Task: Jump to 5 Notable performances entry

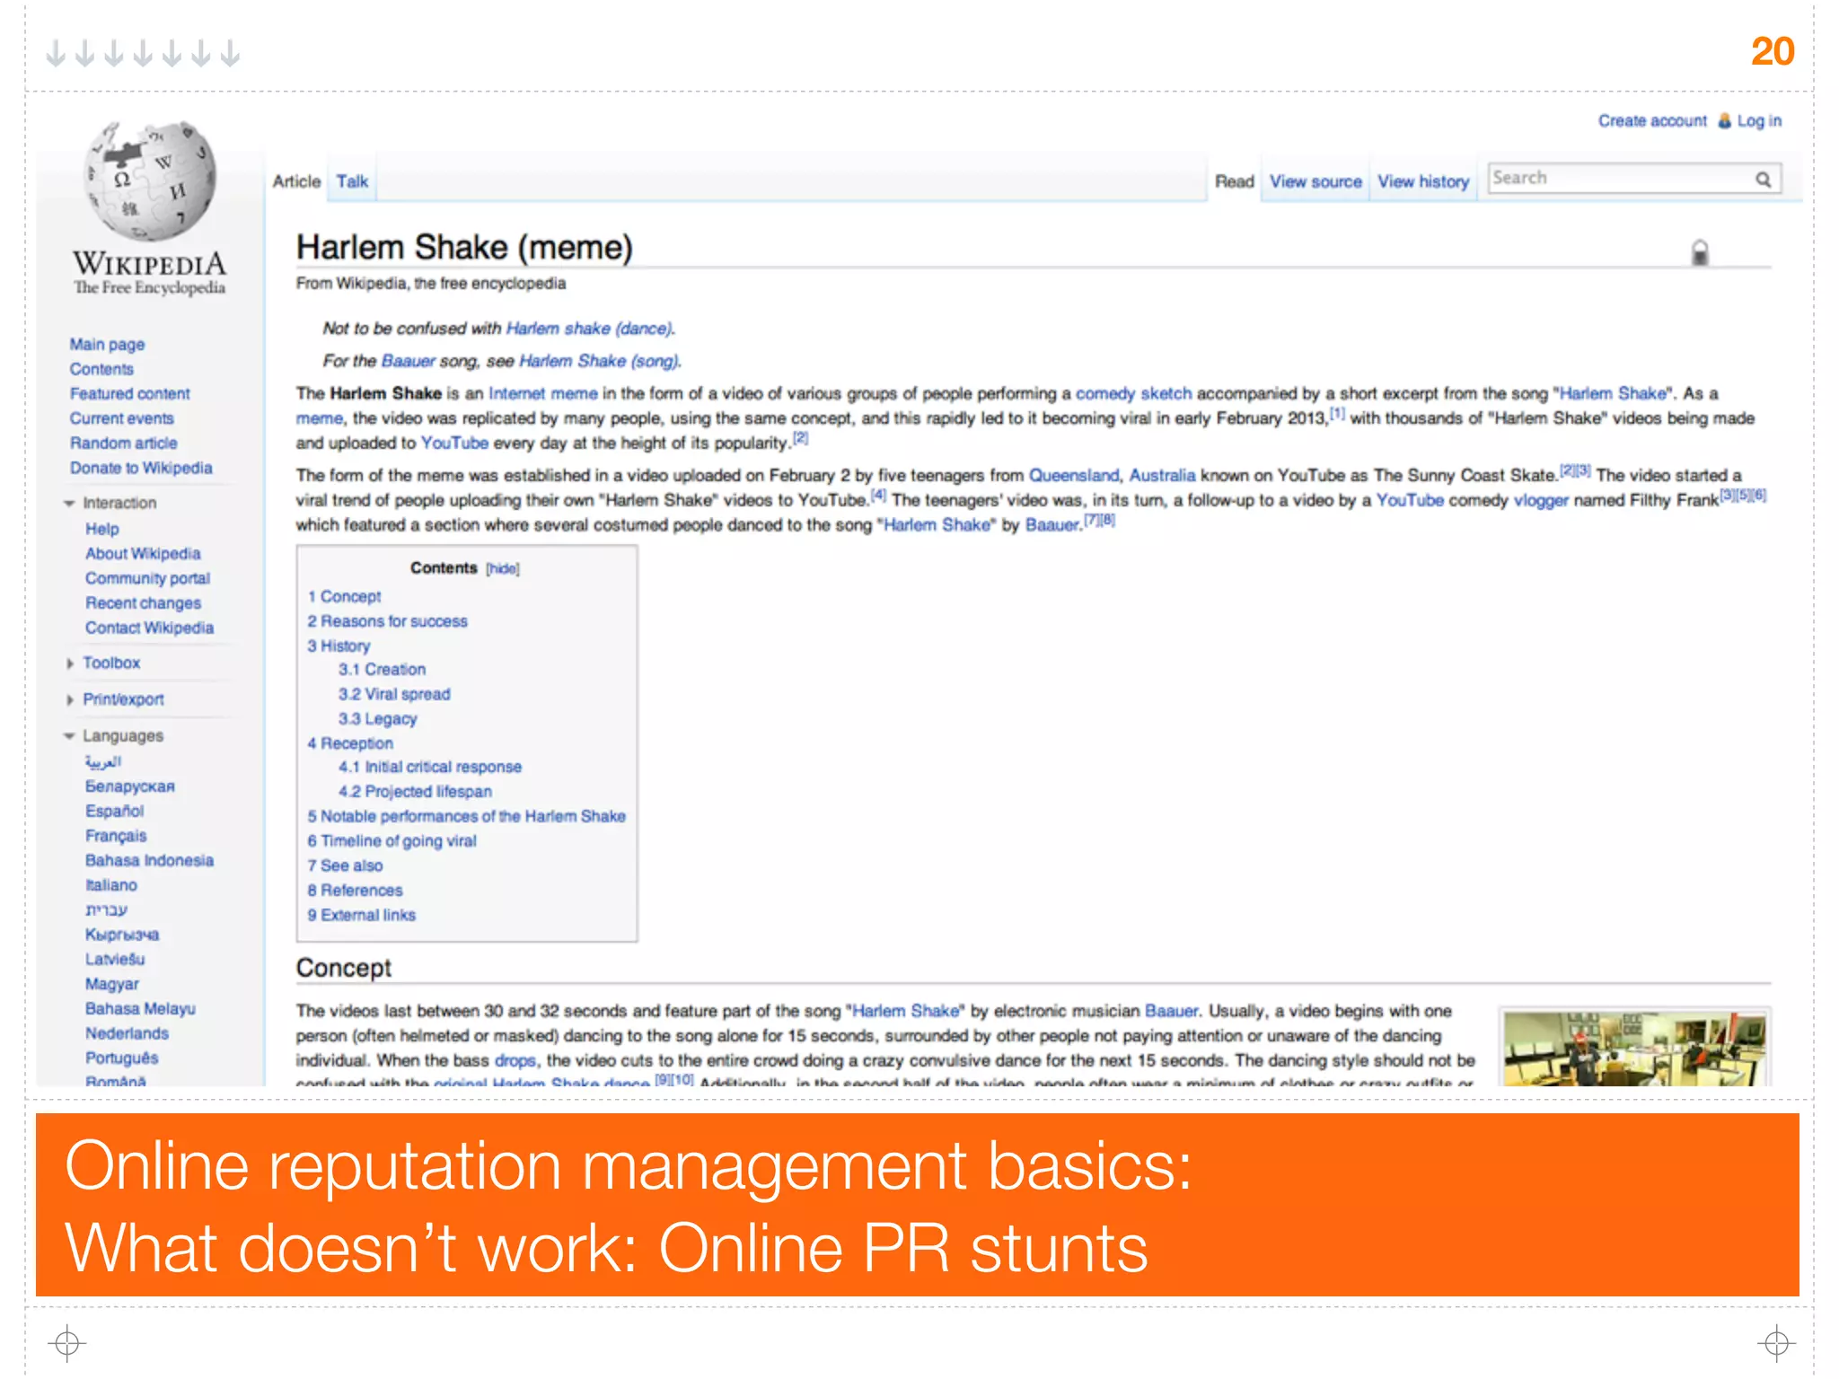Action: tap(466, 816)
